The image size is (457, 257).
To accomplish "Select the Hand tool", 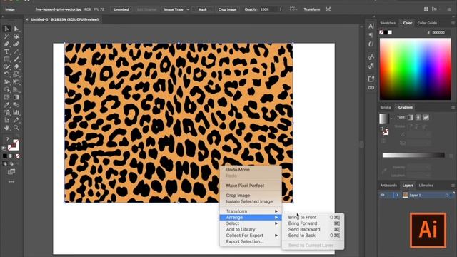I will point(6,128).
